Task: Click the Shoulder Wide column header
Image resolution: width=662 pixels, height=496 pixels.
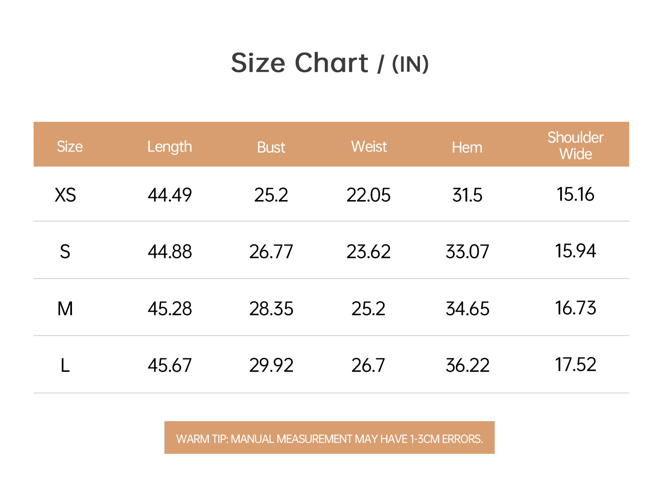Action: (x=575, y=145)
